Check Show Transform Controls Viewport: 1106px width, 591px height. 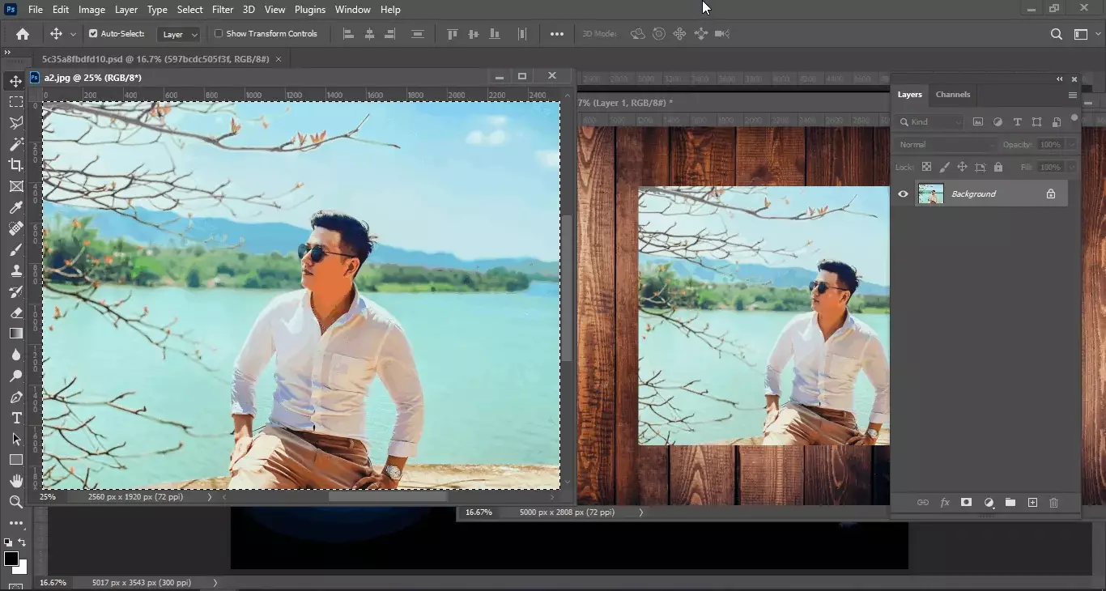click(217, 33)
